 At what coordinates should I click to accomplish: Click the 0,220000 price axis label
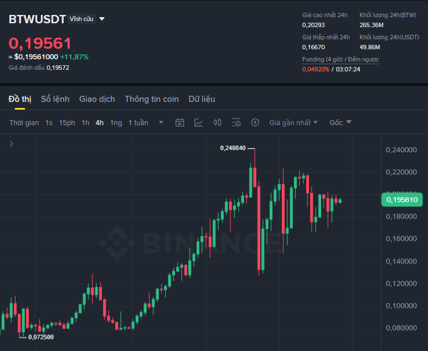(401, 172)
